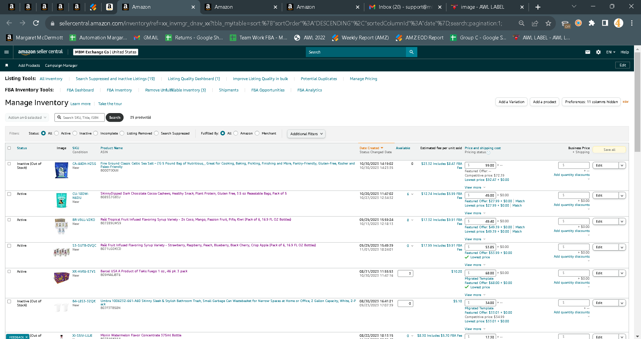
Task: Go back with the browser back arrow
Action: [9, 23]
